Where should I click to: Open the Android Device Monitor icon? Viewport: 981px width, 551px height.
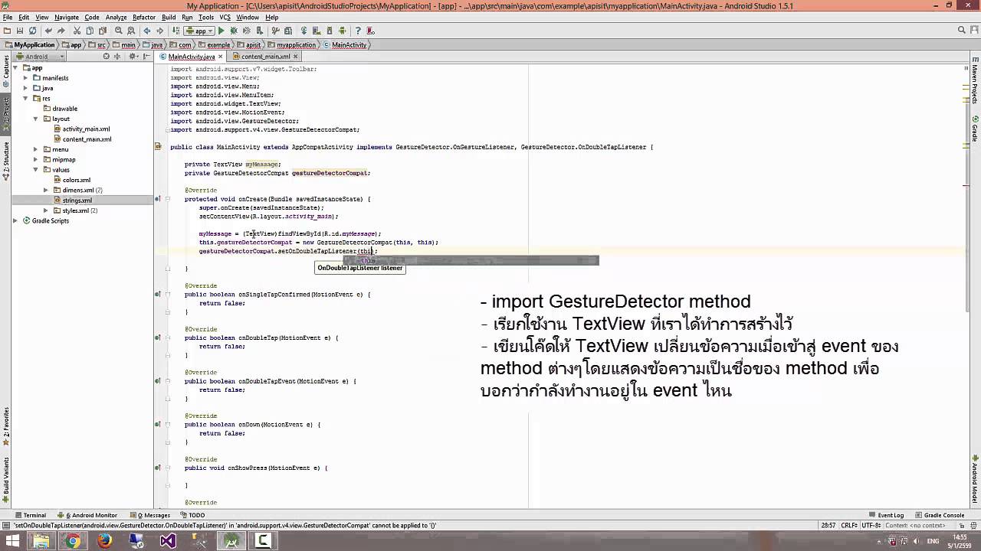coord(342,31)
